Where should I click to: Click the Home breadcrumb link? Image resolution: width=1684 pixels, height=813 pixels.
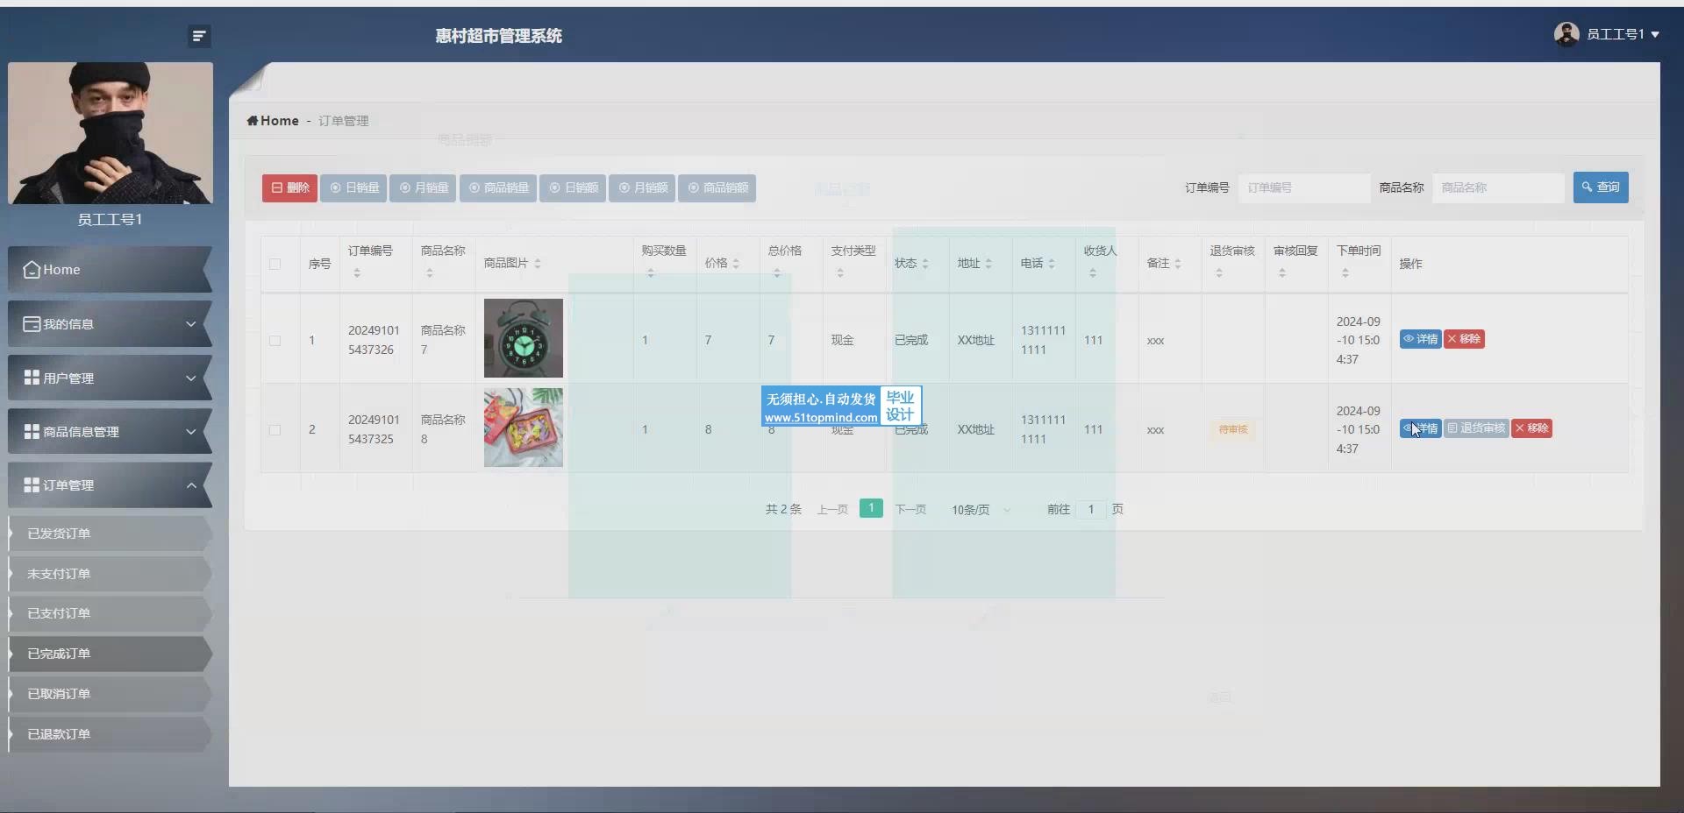(x=278, y=121)
